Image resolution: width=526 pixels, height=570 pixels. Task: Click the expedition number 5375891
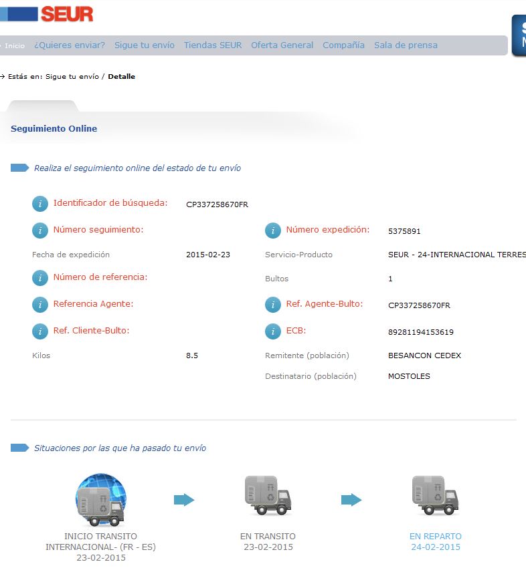pyautogui.click(x=404, y=232)
